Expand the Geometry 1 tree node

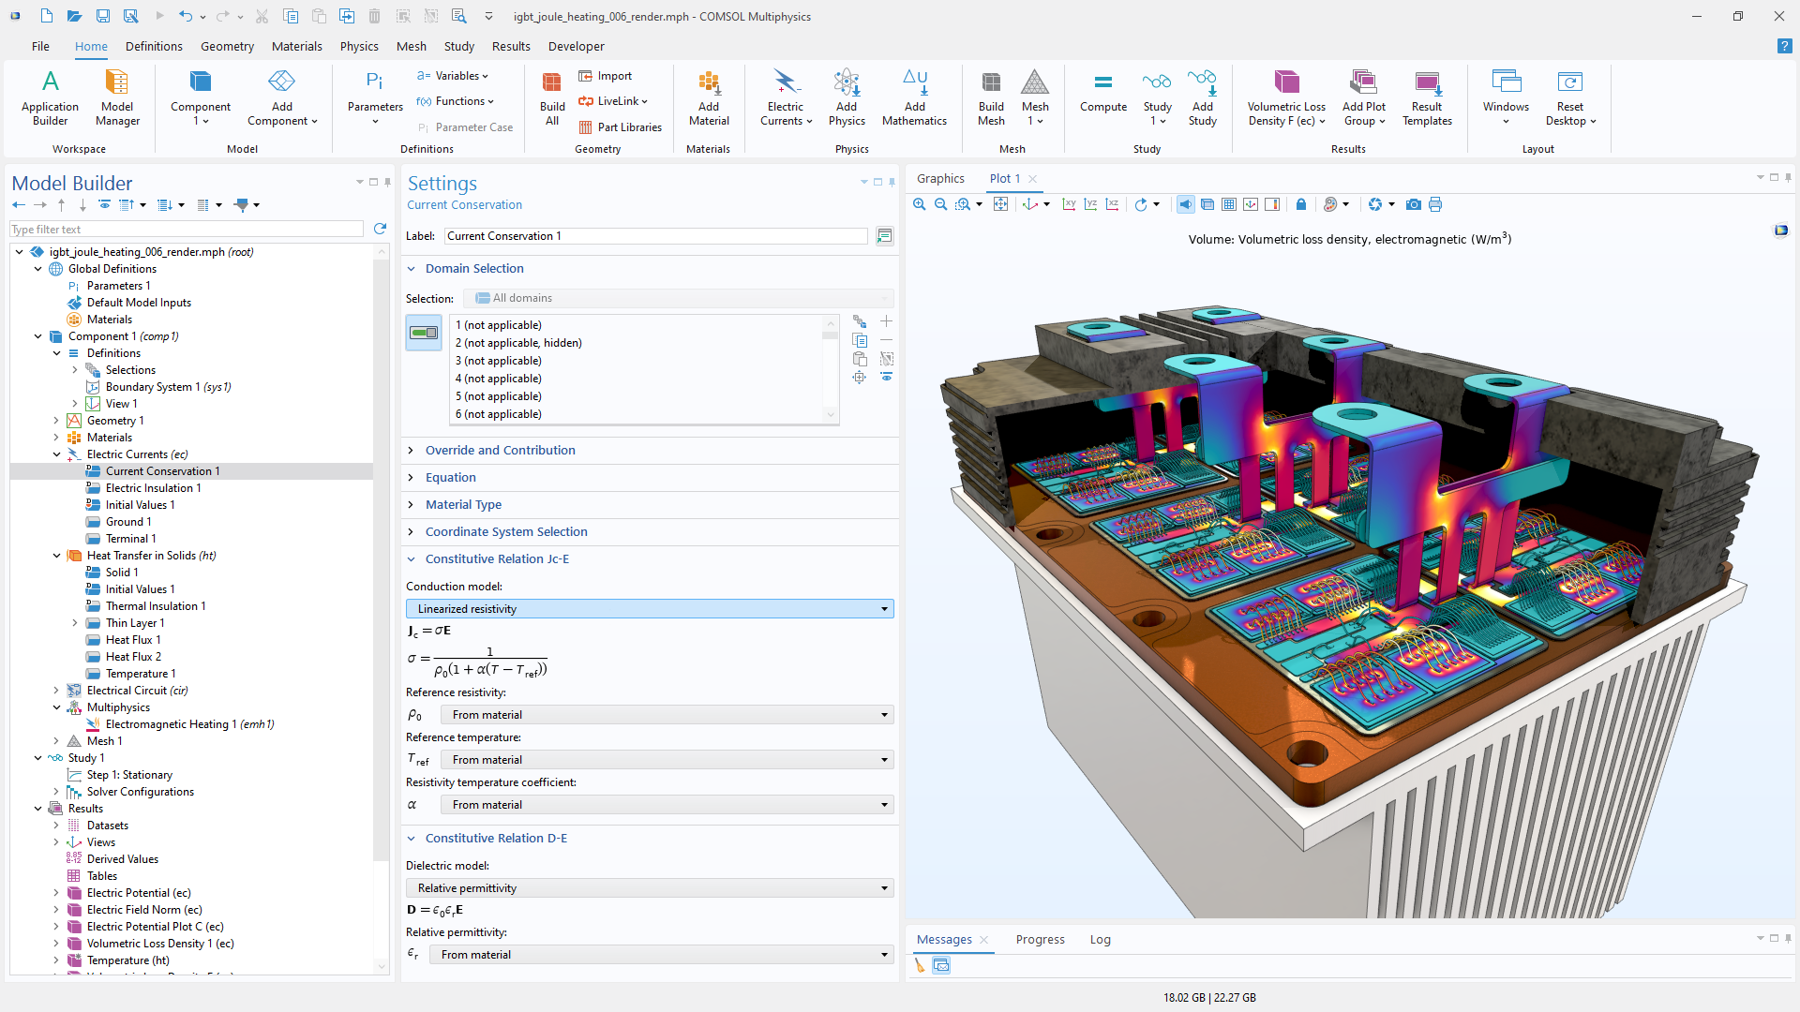[56, 421]
